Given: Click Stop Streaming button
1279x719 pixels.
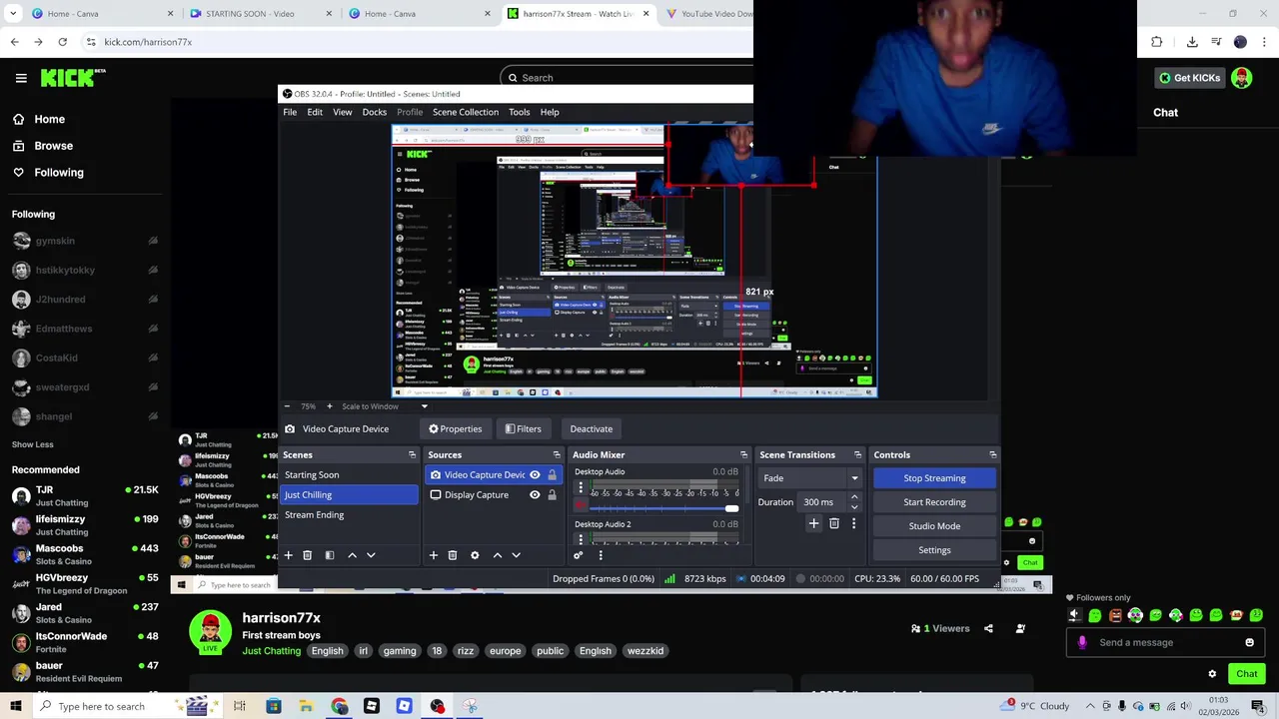Looking at the screenshot, I should (x=934, y=478).
